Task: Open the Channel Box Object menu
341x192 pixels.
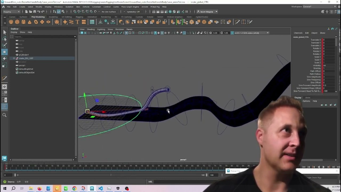Action: point(314,33)
